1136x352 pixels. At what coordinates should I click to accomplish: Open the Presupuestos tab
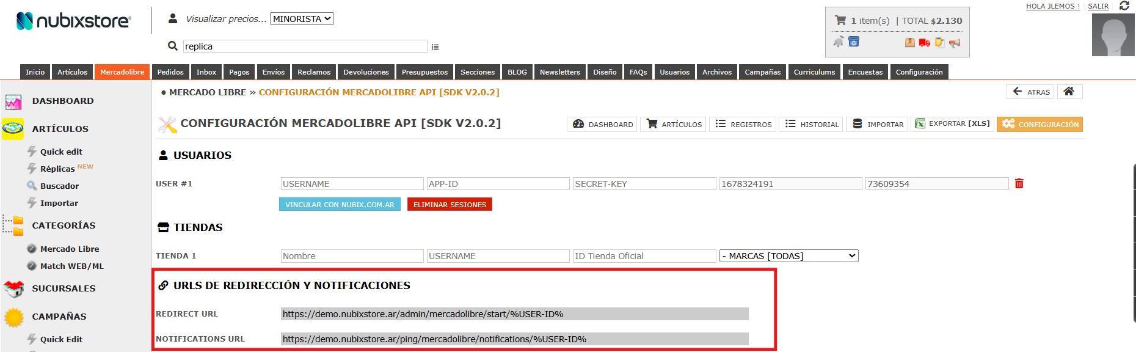425,72
